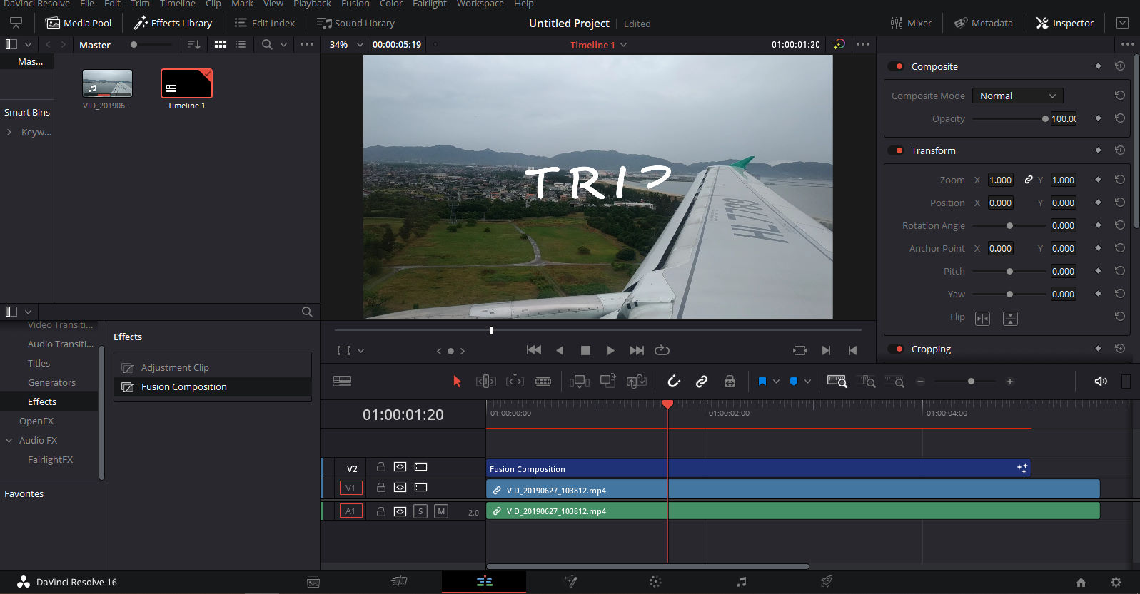Stop playback in the viewer

coord(585,350)
